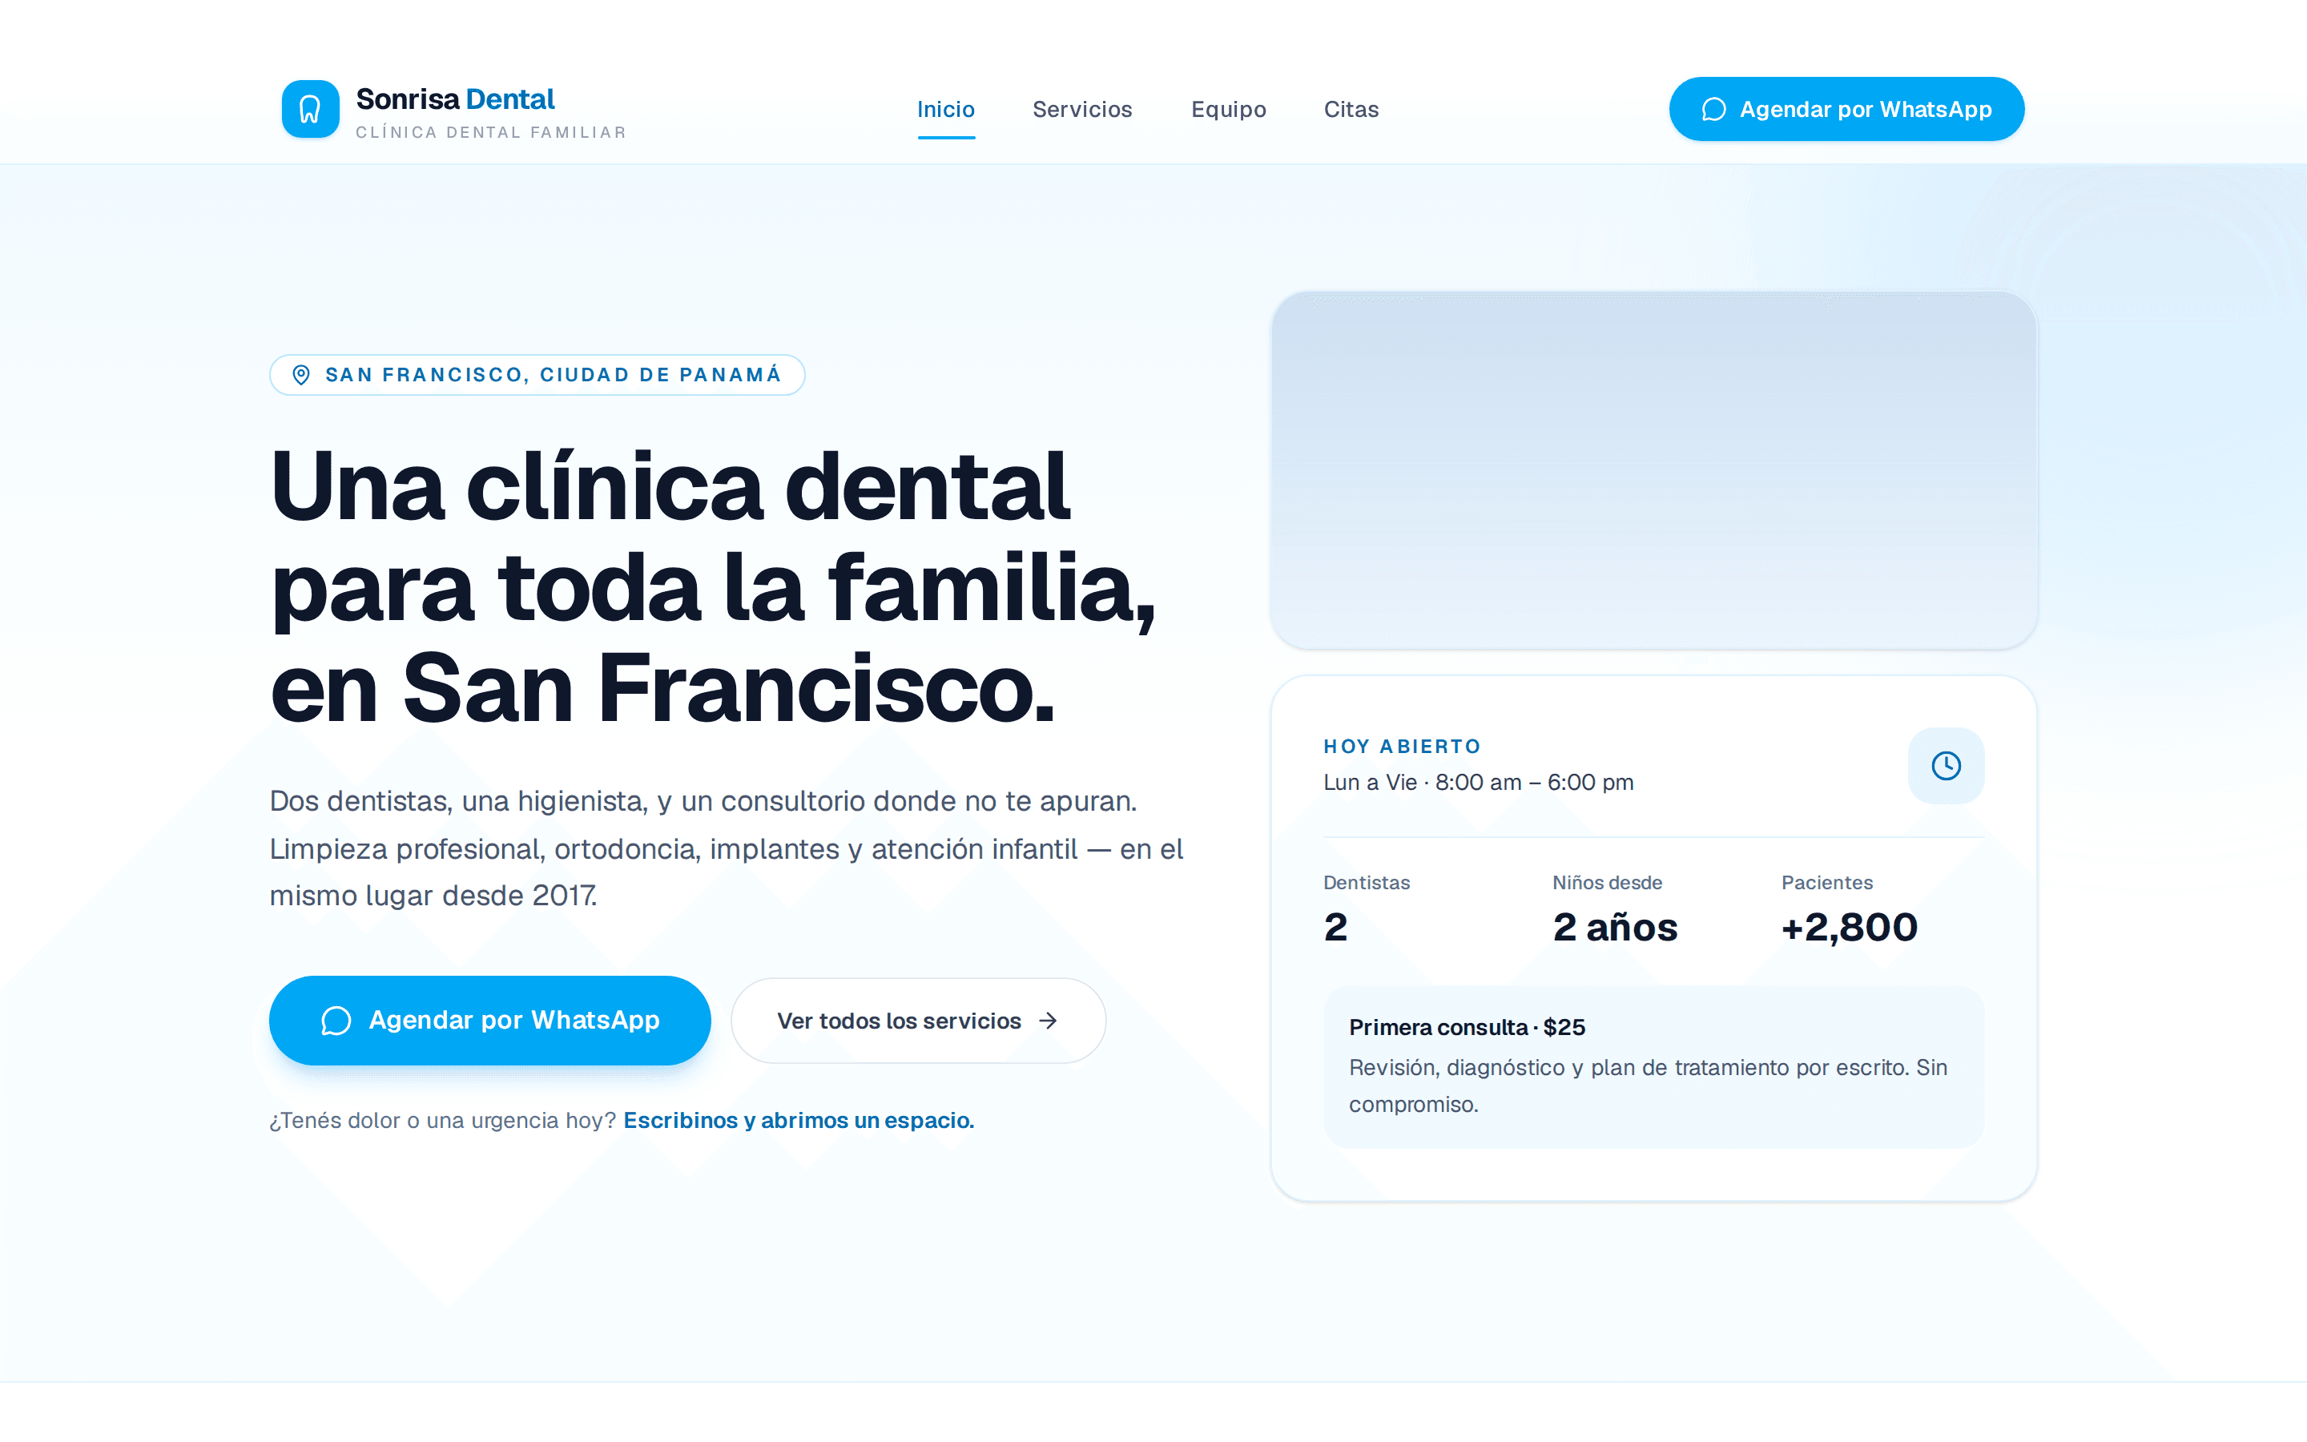2307x1442 pixels.
Task: Click the clock icon in hours card
Action: point(1946,766)
